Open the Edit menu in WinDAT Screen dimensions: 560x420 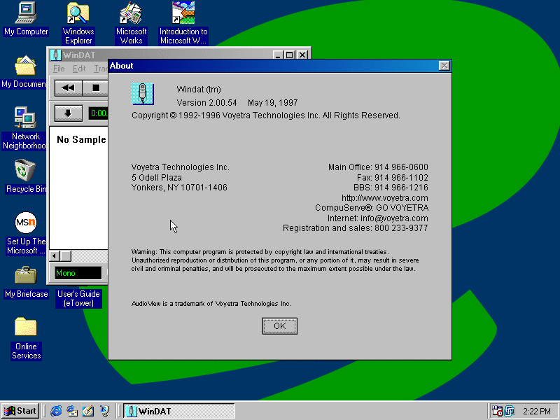pyautogui.click(x=79, y=69)
